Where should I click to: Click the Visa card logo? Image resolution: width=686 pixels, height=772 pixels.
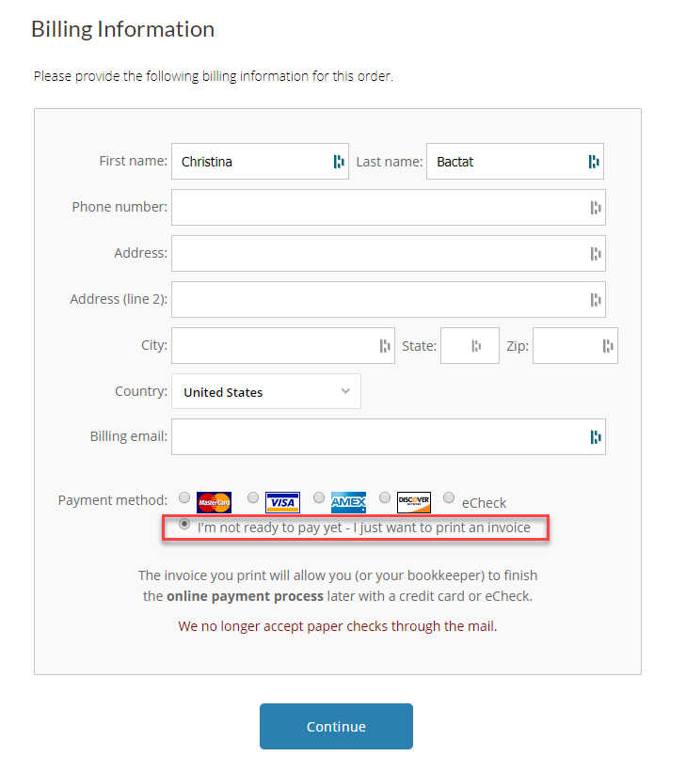[x=282, y=503]
